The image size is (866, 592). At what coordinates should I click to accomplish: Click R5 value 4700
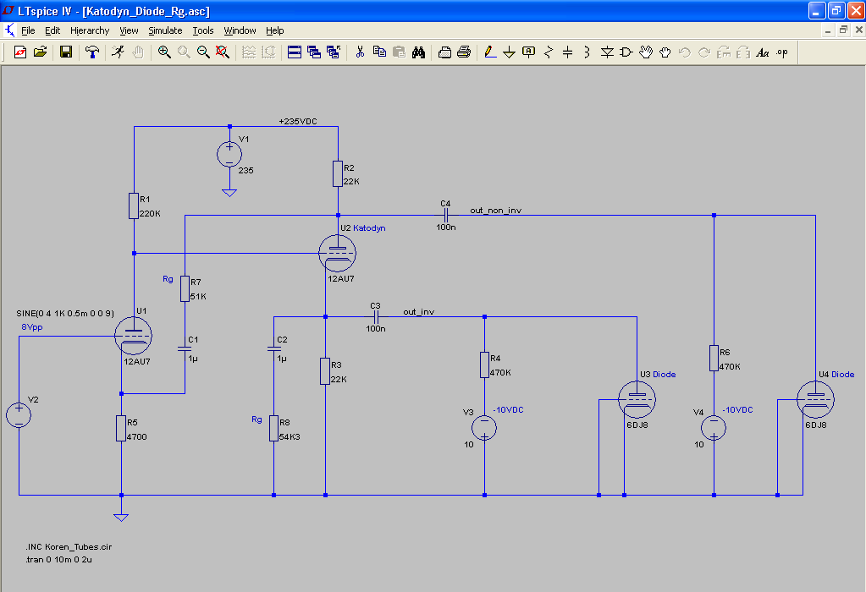136,436
